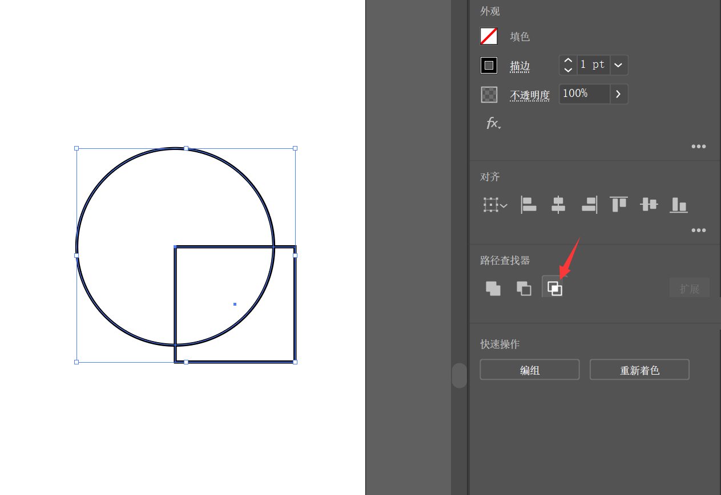
Task: Click the 重新着色 recolor button
Action: pos(639,370)
